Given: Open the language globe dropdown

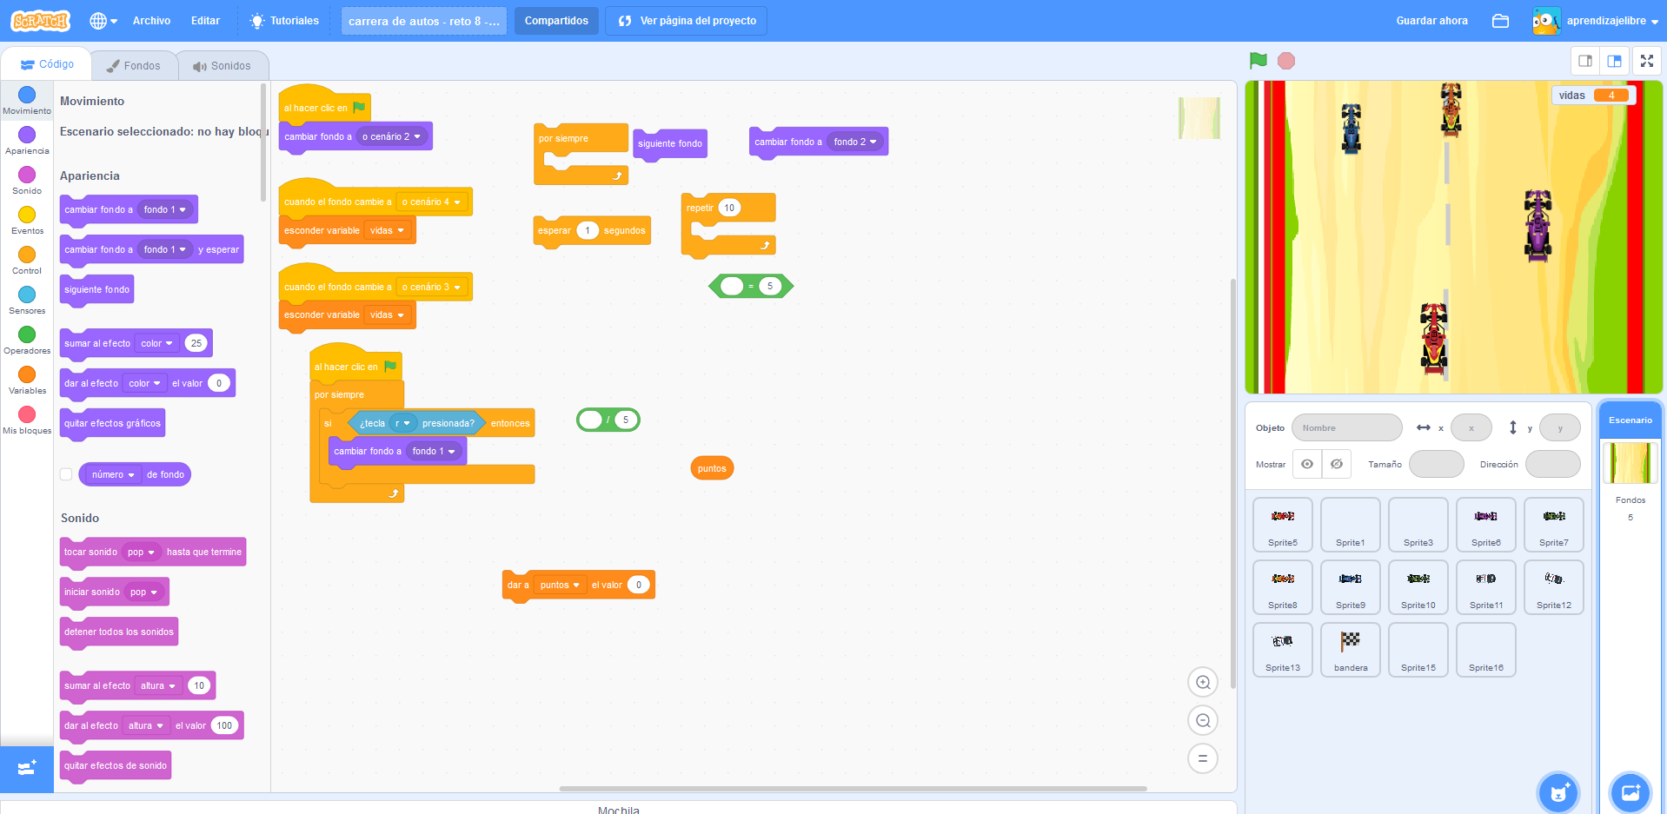Looking at the screenshot, I should pyautogui.click(x=103, y=21).
